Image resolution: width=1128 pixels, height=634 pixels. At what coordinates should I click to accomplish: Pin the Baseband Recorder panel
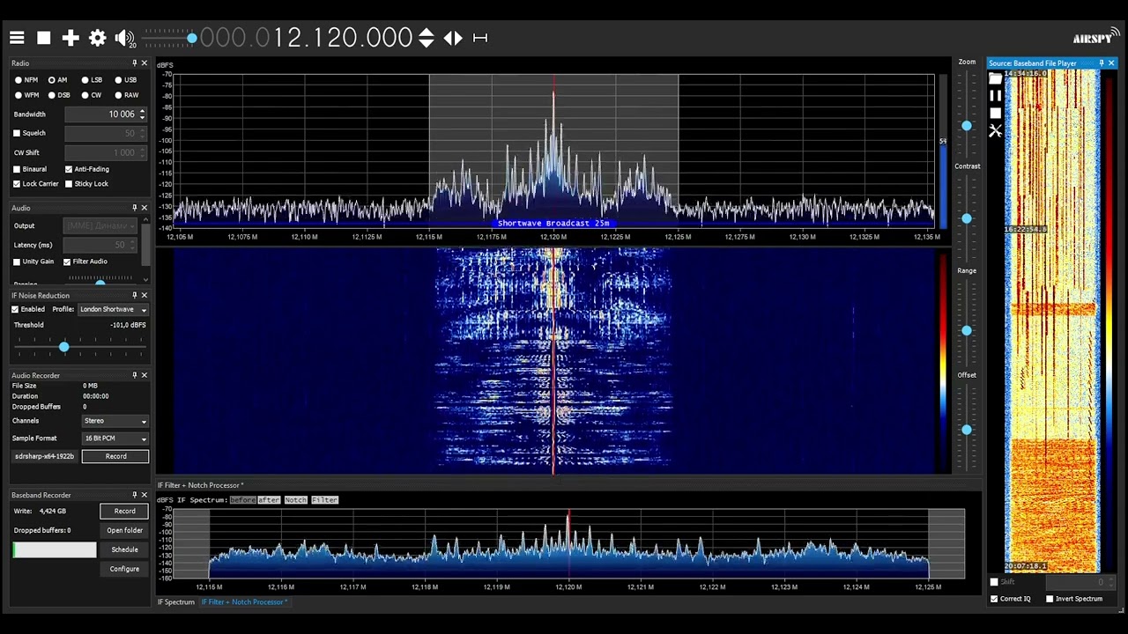point(135,495)
